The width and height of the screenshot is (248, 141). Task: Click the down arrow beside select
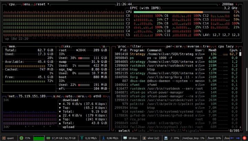tap(133, 131)
